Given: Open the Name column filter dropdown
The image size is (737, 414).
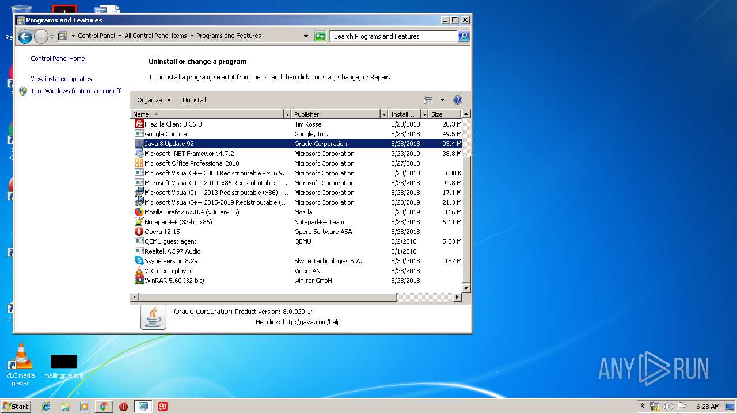Looking at the screenshot, I should click(x=287, y=114).
